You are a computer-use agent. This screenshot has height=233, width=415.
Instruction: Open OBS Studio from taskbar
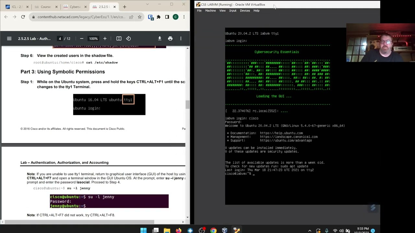point(202,230)
